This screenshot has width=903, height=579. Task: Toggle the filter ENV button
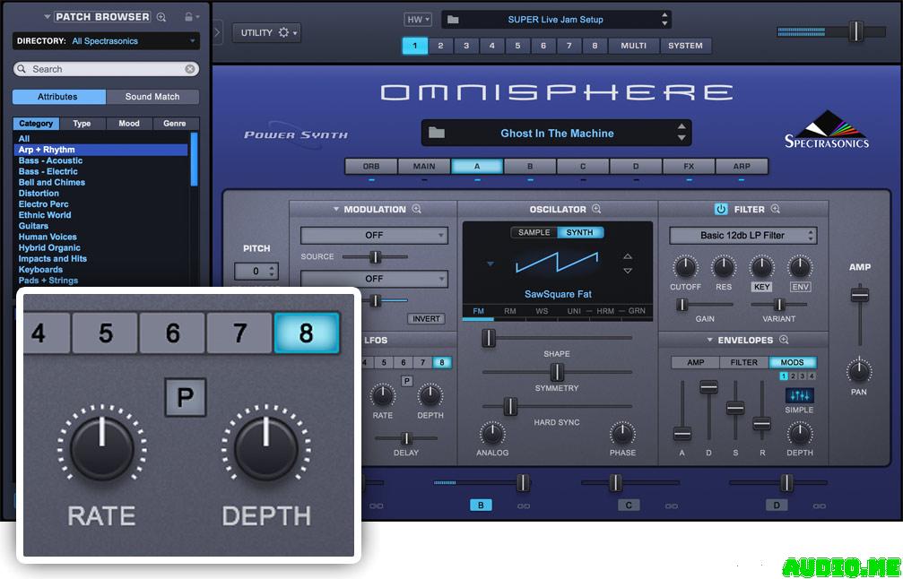tap(800, 287)
